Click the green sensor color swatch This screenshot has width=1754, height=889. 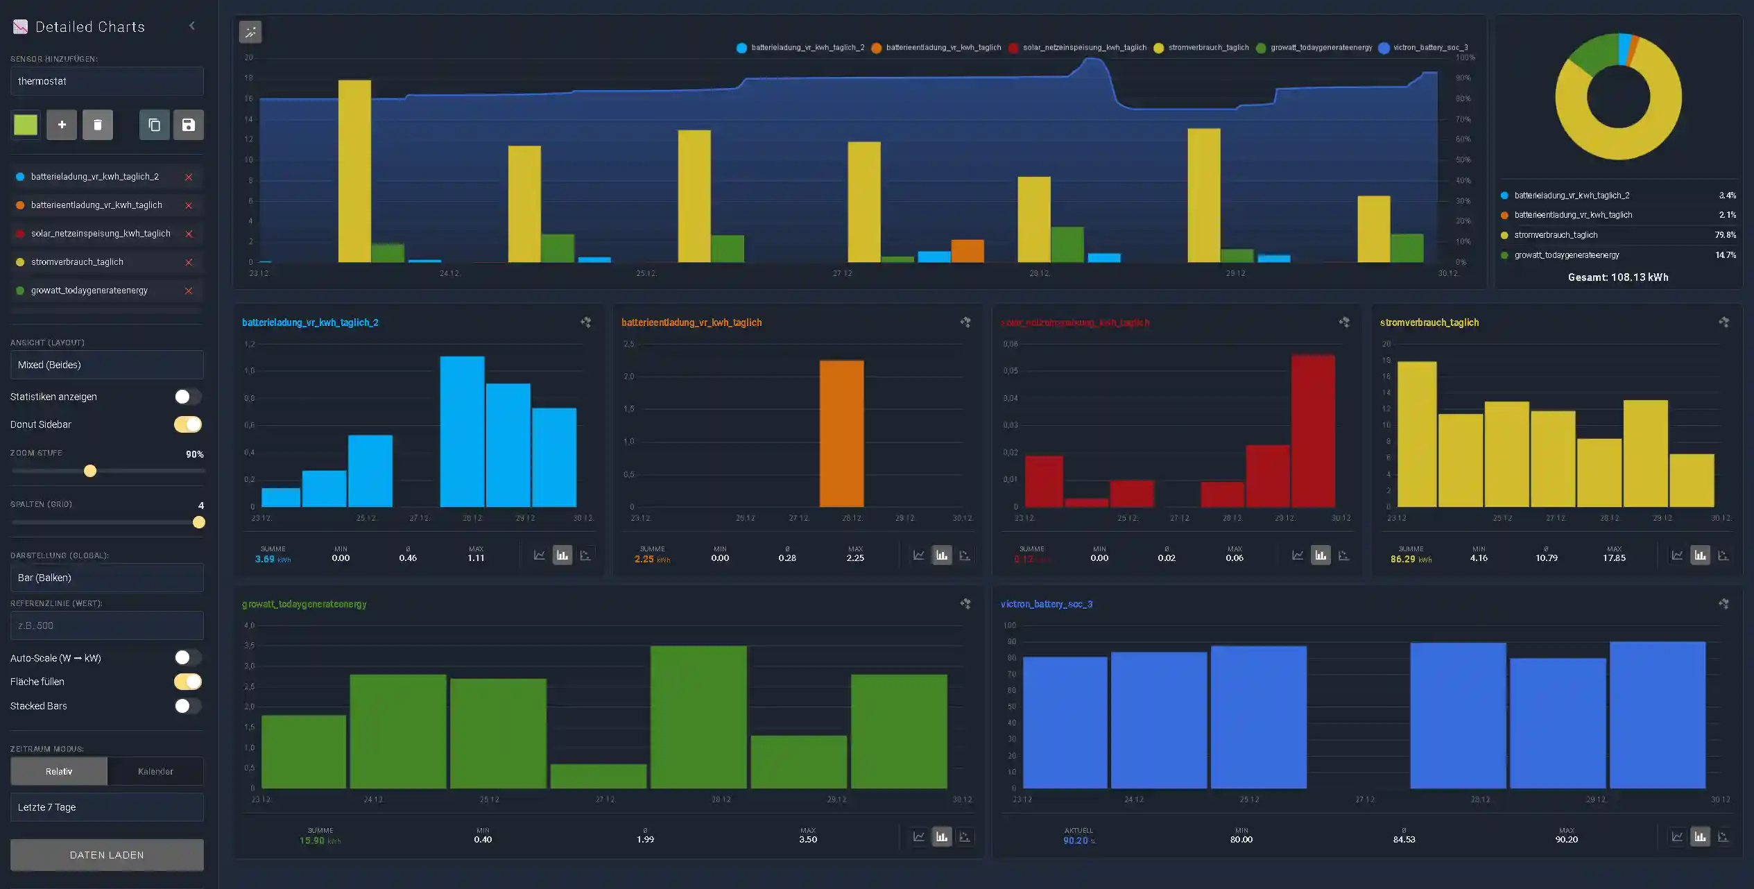coord(26,125)
